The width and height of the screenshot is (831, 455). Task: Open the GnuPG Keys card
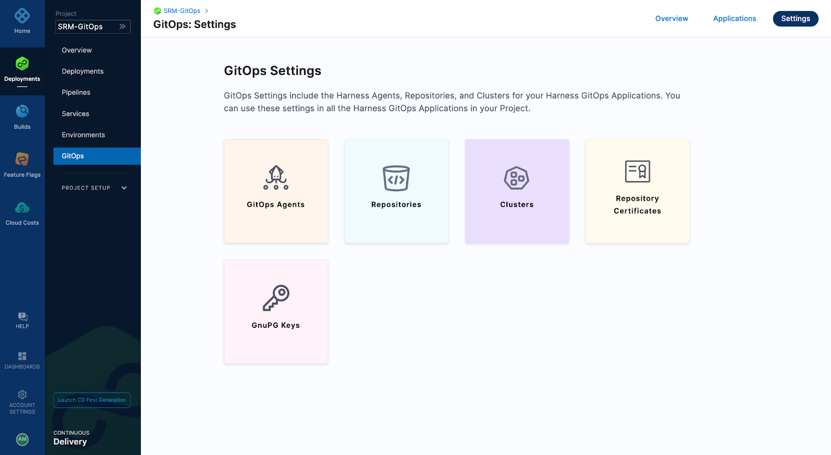coord(276,312)
